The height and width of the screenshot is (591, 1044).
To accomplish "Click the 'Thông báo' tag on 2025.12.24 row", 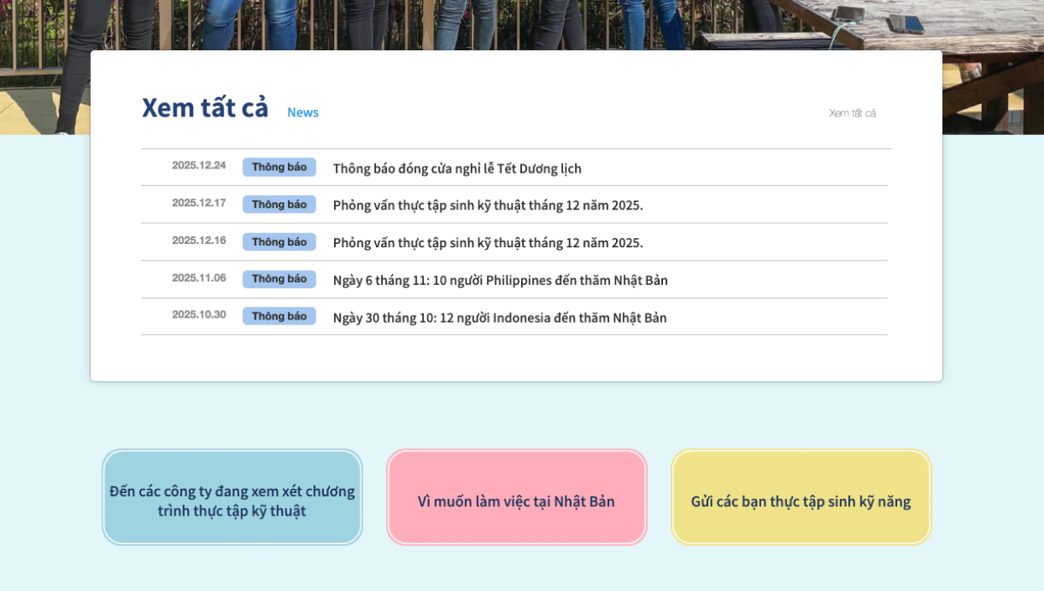I will click(x=279, y=167).
